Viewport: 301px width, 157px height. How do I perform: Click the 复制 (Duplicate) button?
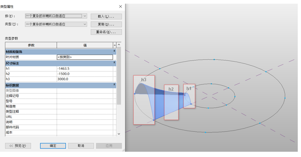point(106,24)
